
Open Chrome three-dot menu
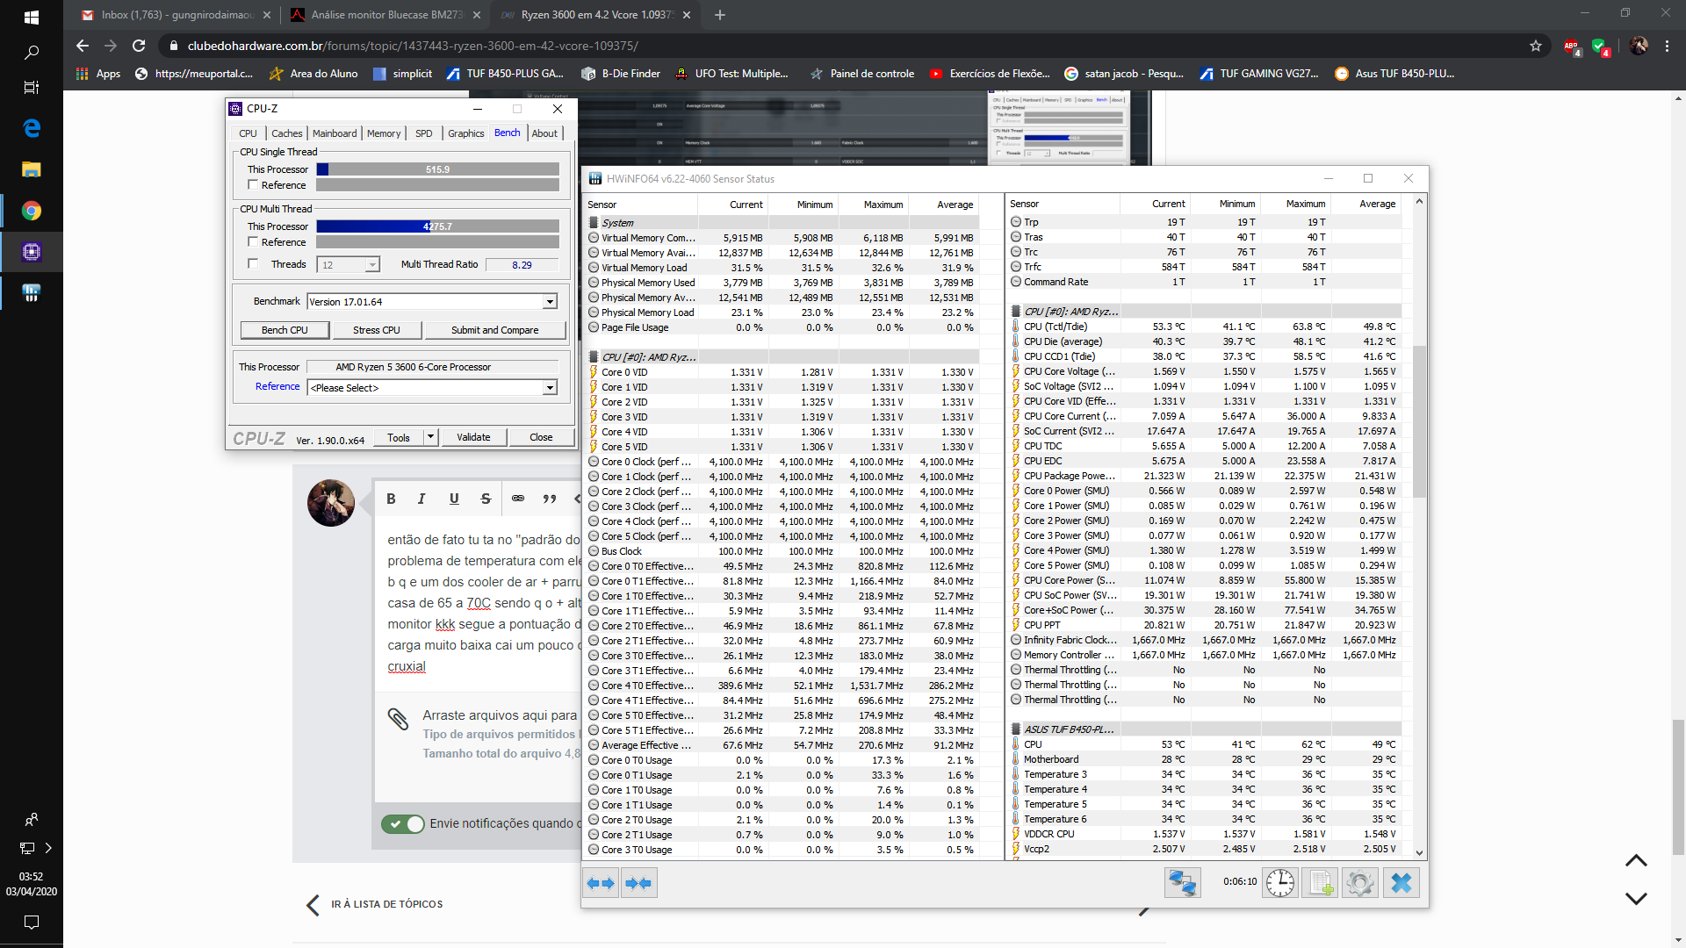tap(1667, 46)
